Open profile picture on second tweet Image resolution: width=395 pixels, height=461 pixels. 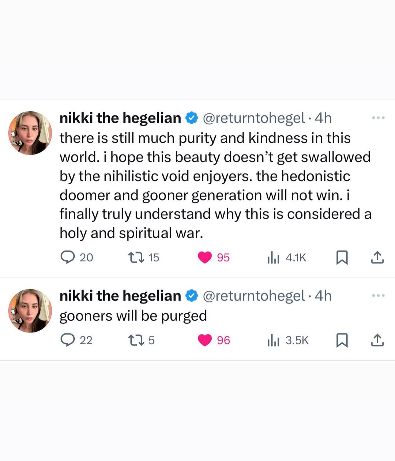tap(30, 311)
